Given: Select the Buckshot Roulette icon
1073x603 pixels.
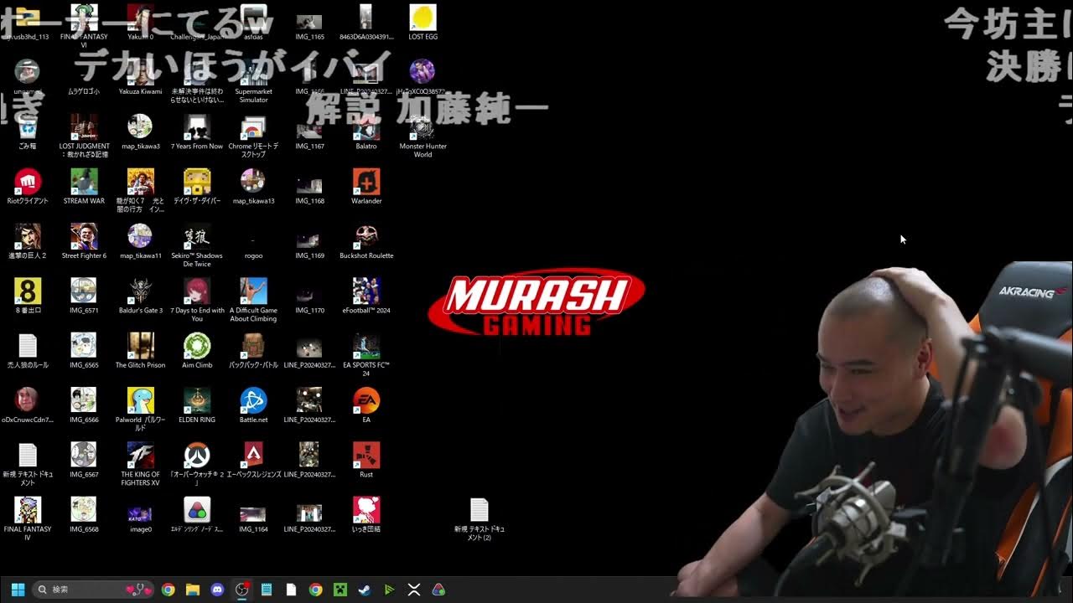Looking at the screenshot, I should pos(366,242).
